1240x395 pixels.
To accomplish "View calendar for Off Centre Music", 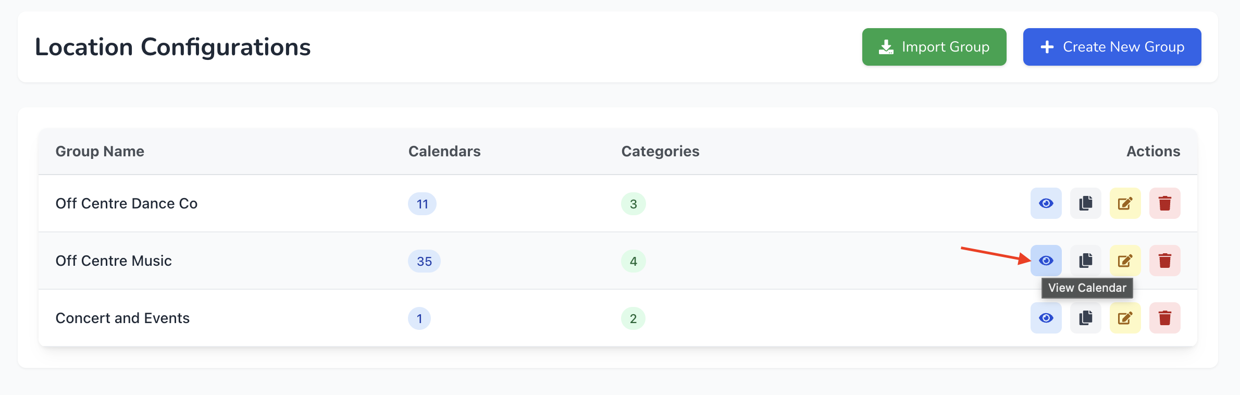I will click(1046, 261).
